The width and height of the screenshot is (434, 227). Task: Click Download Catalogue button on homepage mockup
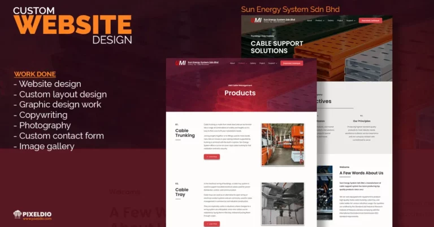pyautogui.click(x=370, y=20)
